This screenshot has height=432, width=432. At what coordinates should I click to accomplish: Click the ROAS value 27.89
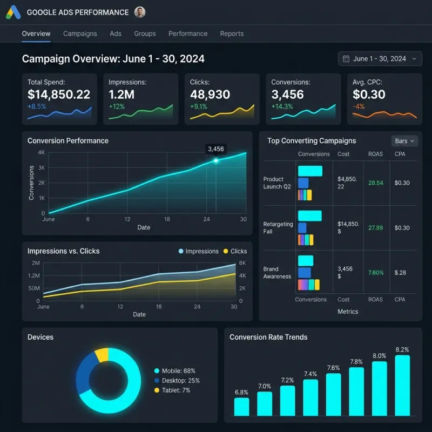tap(375, 228)
